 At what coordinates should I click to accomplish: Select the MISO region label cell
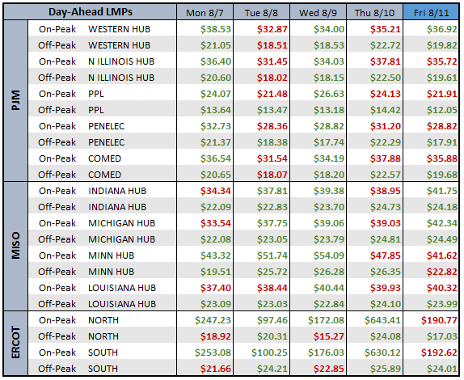pyautogui.click(x=15, y=246)
